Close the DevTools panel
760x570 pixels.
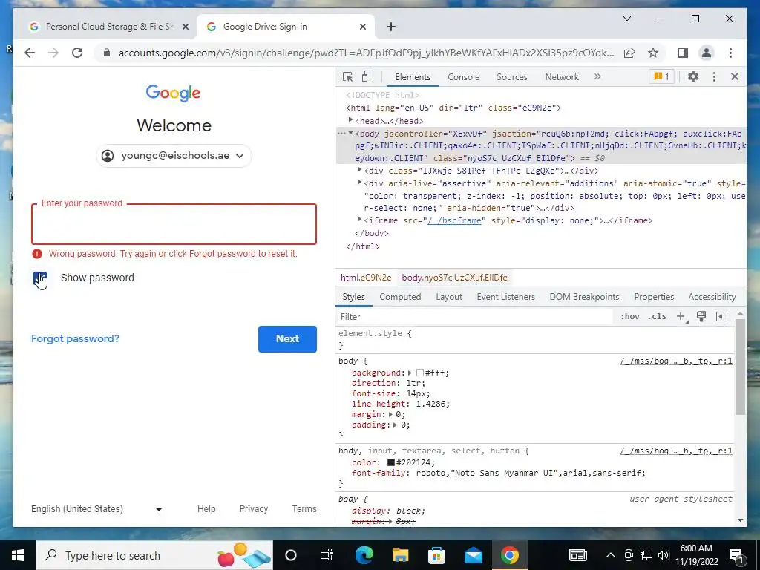[735, 76]
